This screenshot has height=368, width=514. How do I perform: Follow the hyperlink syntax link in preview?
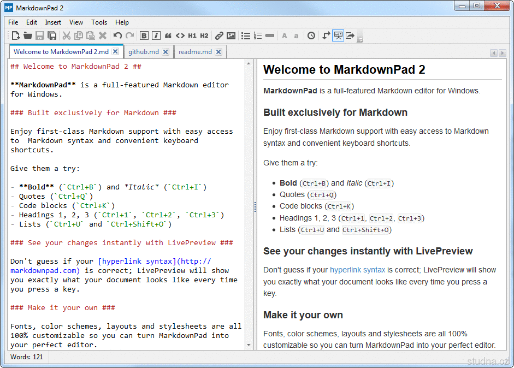point(357,270)
